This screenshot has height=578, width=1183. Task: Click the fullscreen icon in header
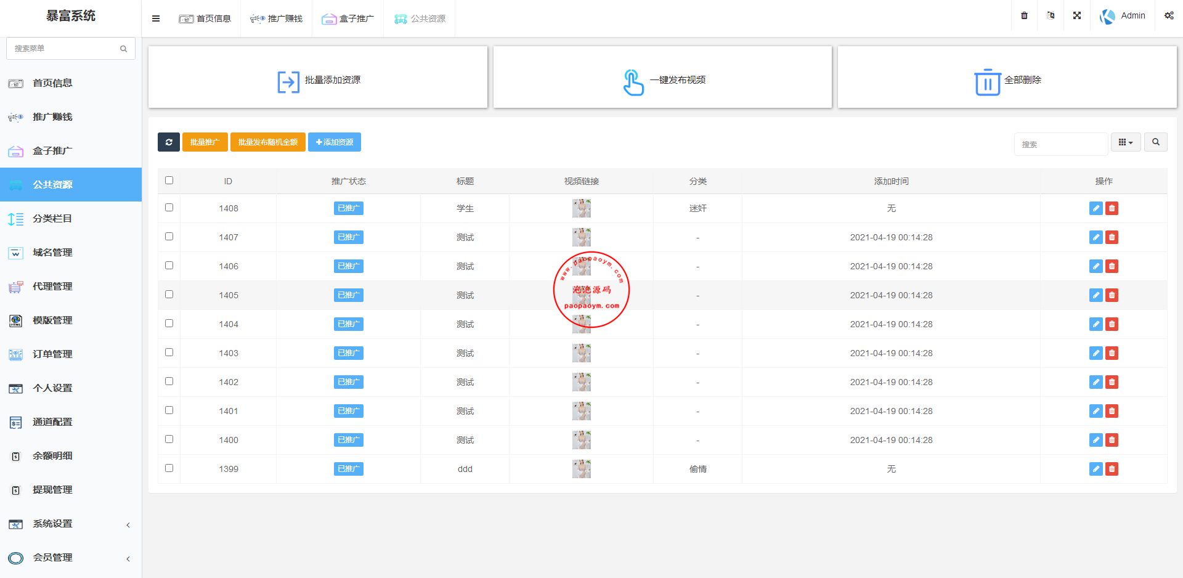pos(1077,15)
